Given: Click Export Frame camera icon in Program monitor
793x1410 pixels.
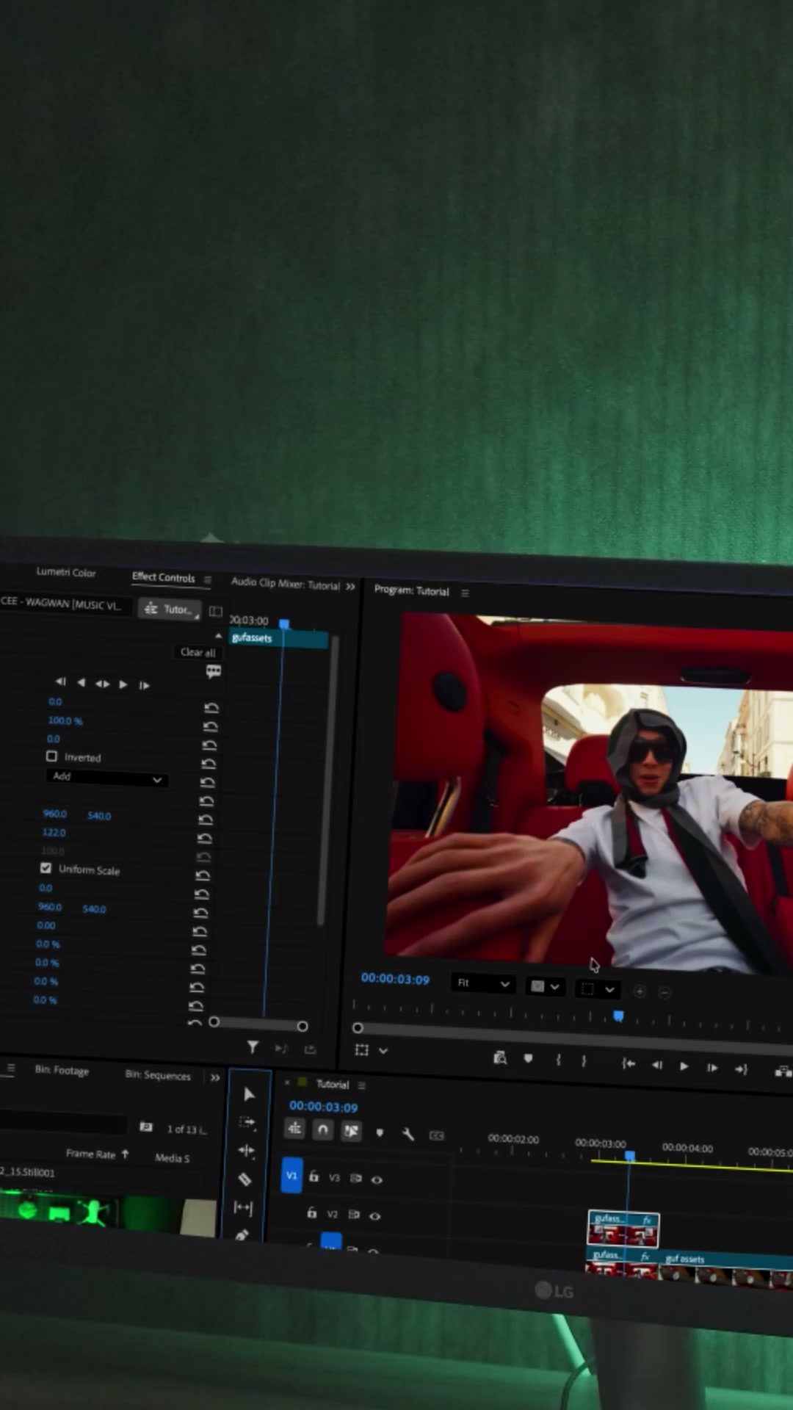Looking at the screenshot, I should pos(500,1057).
